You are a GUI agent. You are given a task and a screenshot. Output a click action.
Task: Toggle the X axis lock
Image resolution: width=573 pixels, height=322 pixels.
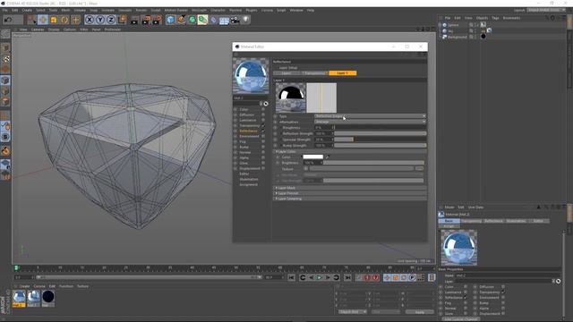(x=90, y=20)
